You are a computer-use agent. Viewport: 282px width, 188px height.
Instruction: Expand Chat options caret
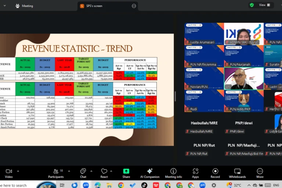tap(91, 171)
